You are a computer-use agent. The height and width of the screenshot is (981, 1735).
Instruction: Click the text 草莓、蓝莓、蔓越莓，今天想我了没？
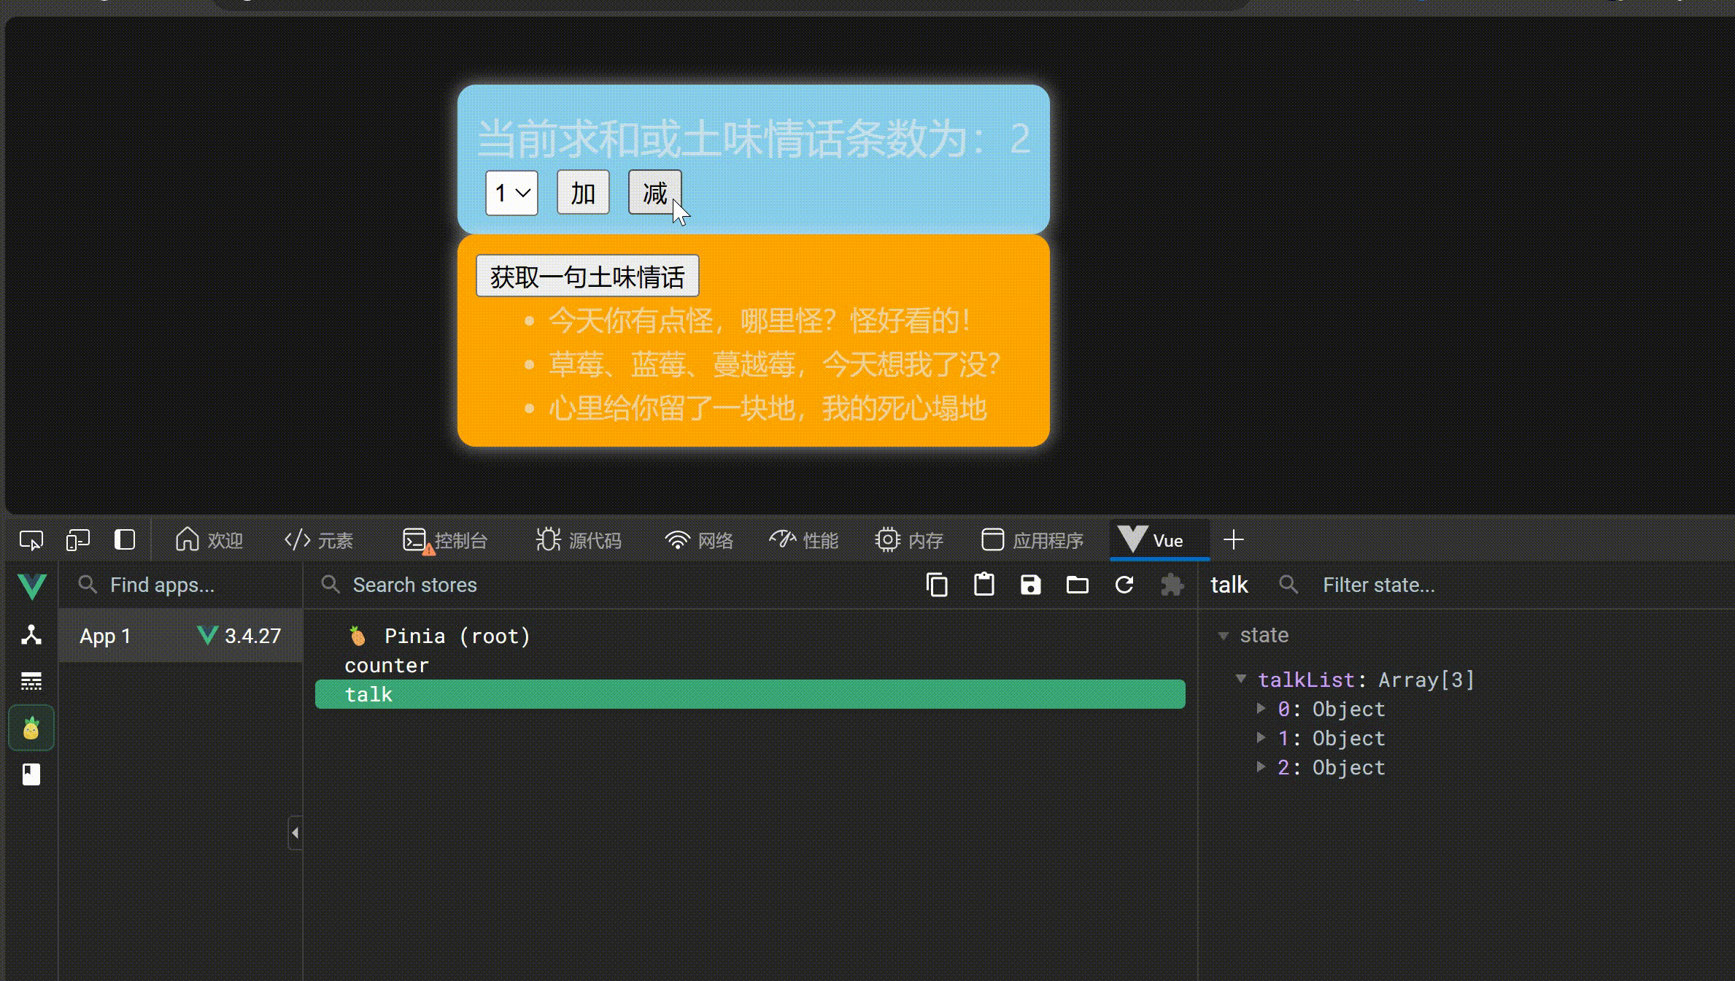(x=775, y=364)
